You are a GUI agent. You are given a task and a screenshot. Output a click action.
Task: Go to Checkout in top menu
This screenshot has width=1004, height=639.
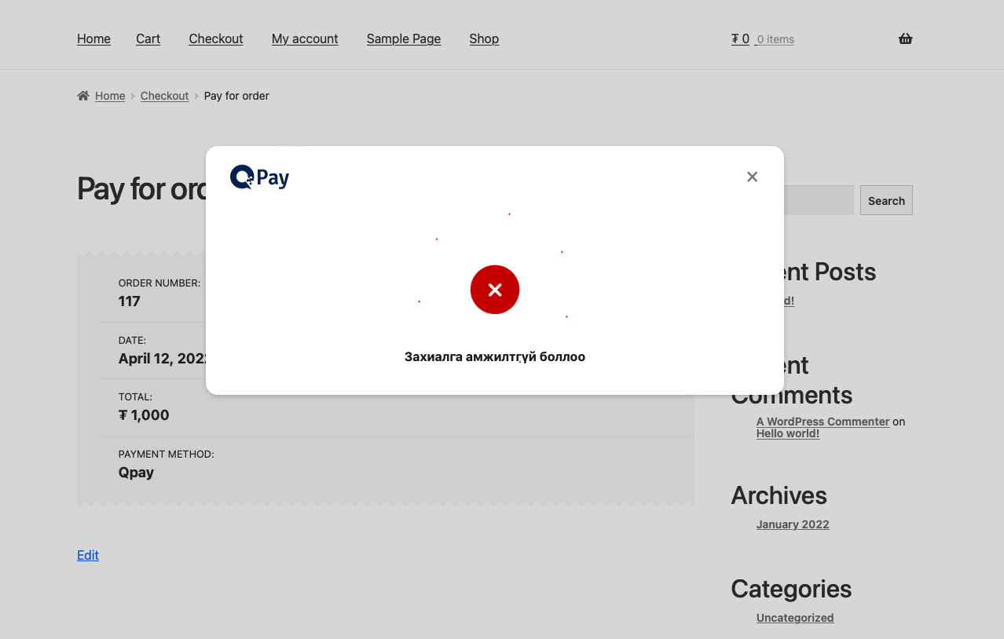point(216,38)
